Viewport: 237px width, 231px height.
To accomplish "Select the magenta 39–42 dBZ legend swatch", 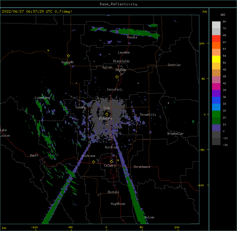I will click(216, 86).
